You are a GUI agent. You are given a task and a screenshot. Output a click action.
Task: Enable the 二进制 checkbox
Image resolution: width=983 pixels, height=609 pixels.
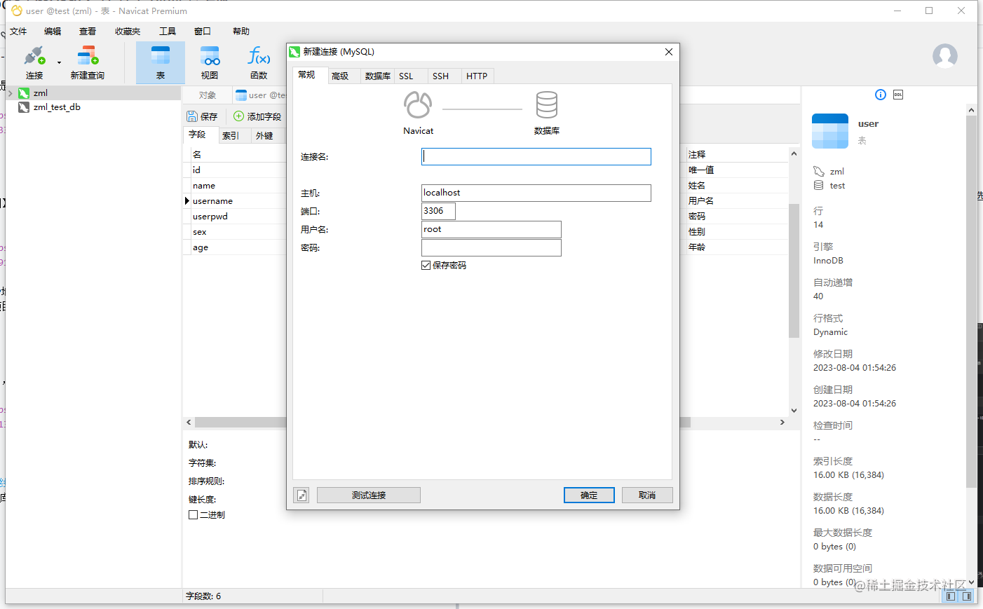point(193,514)
